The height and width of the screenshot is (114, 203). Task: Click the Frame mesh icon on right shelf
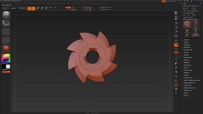point(176,60)
